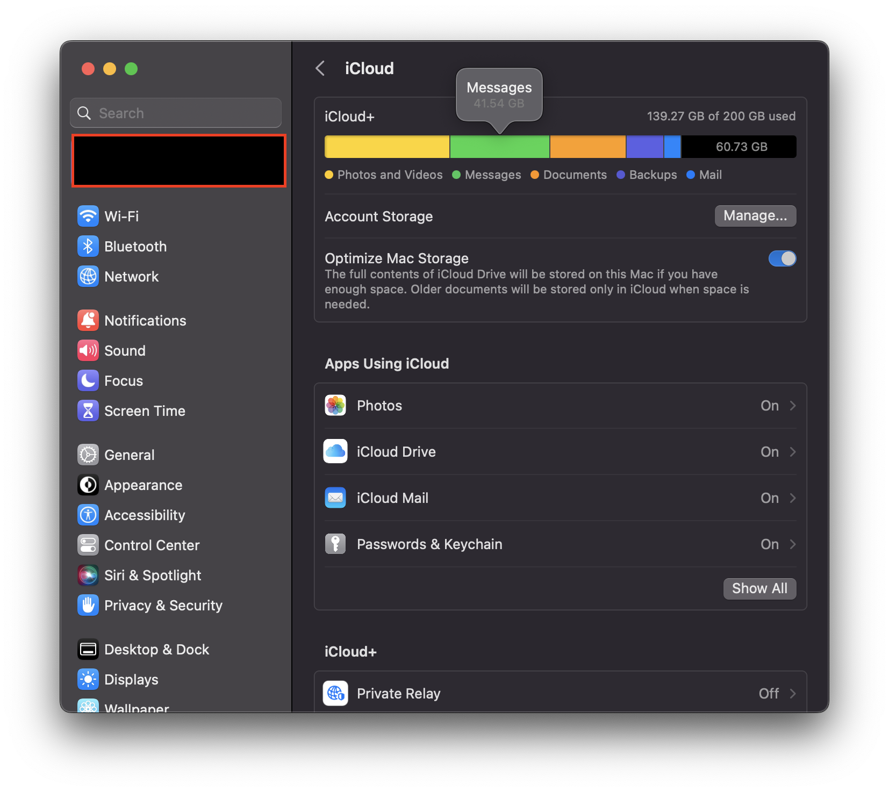The image size is (889, 792).
Task: Select the Appearance icon in the sidebar
Action: click(x=88, y=485)
